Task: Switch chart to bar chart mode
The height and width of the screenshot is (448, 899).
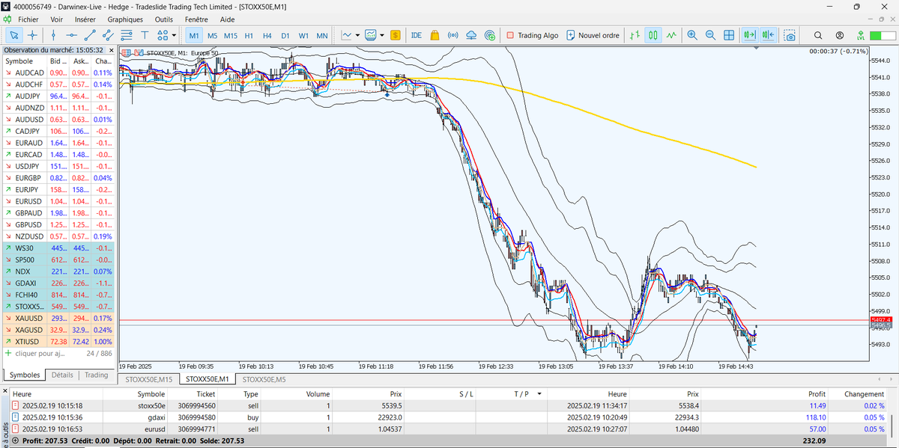Action: [635, 35]
